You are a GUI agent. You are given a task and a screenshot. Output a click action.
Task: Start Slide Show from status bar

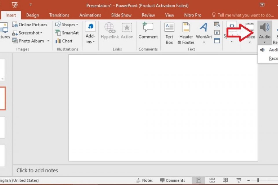[x=239, y=180]
